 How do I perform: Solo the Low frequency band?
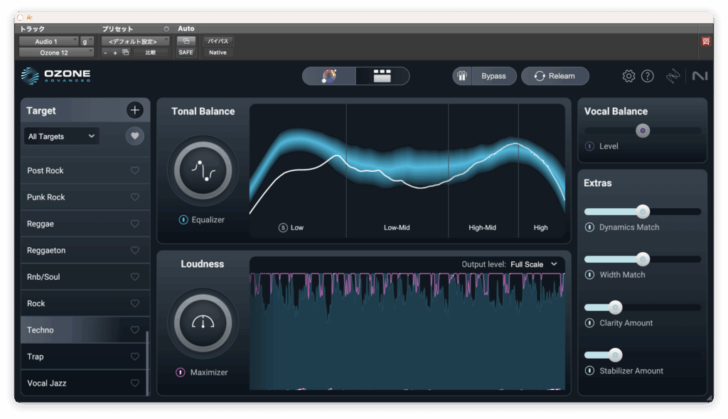click(x=283, y=228)
